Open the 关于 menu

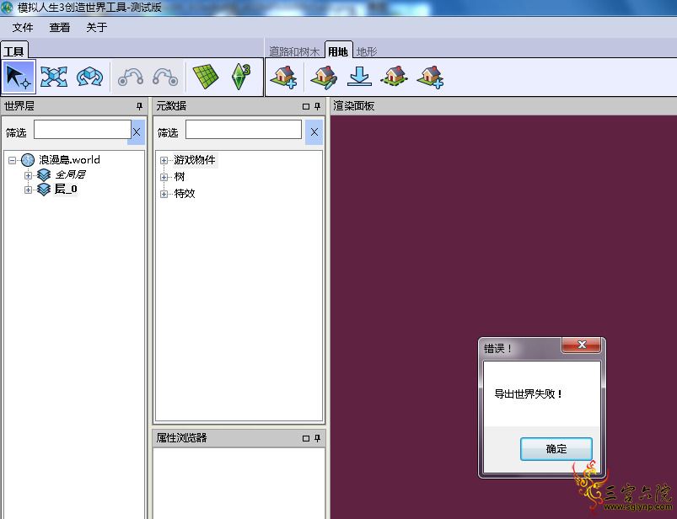(x=97, y=28)
